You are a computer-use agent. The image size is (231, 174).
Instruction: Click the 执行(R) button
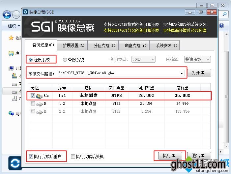tap(170, 156)
